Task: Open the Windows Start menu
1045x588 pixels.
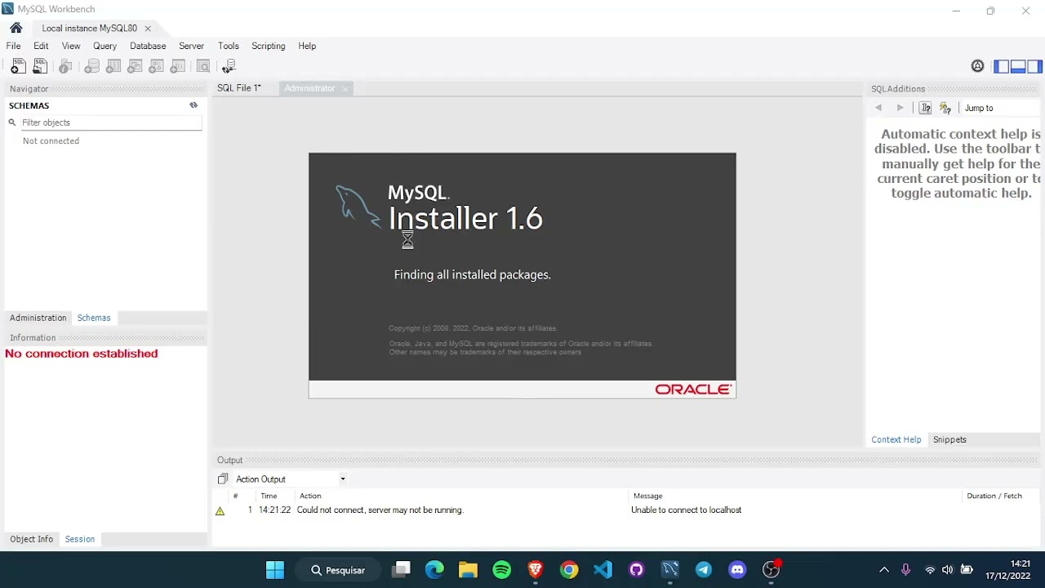Action: 275,570
